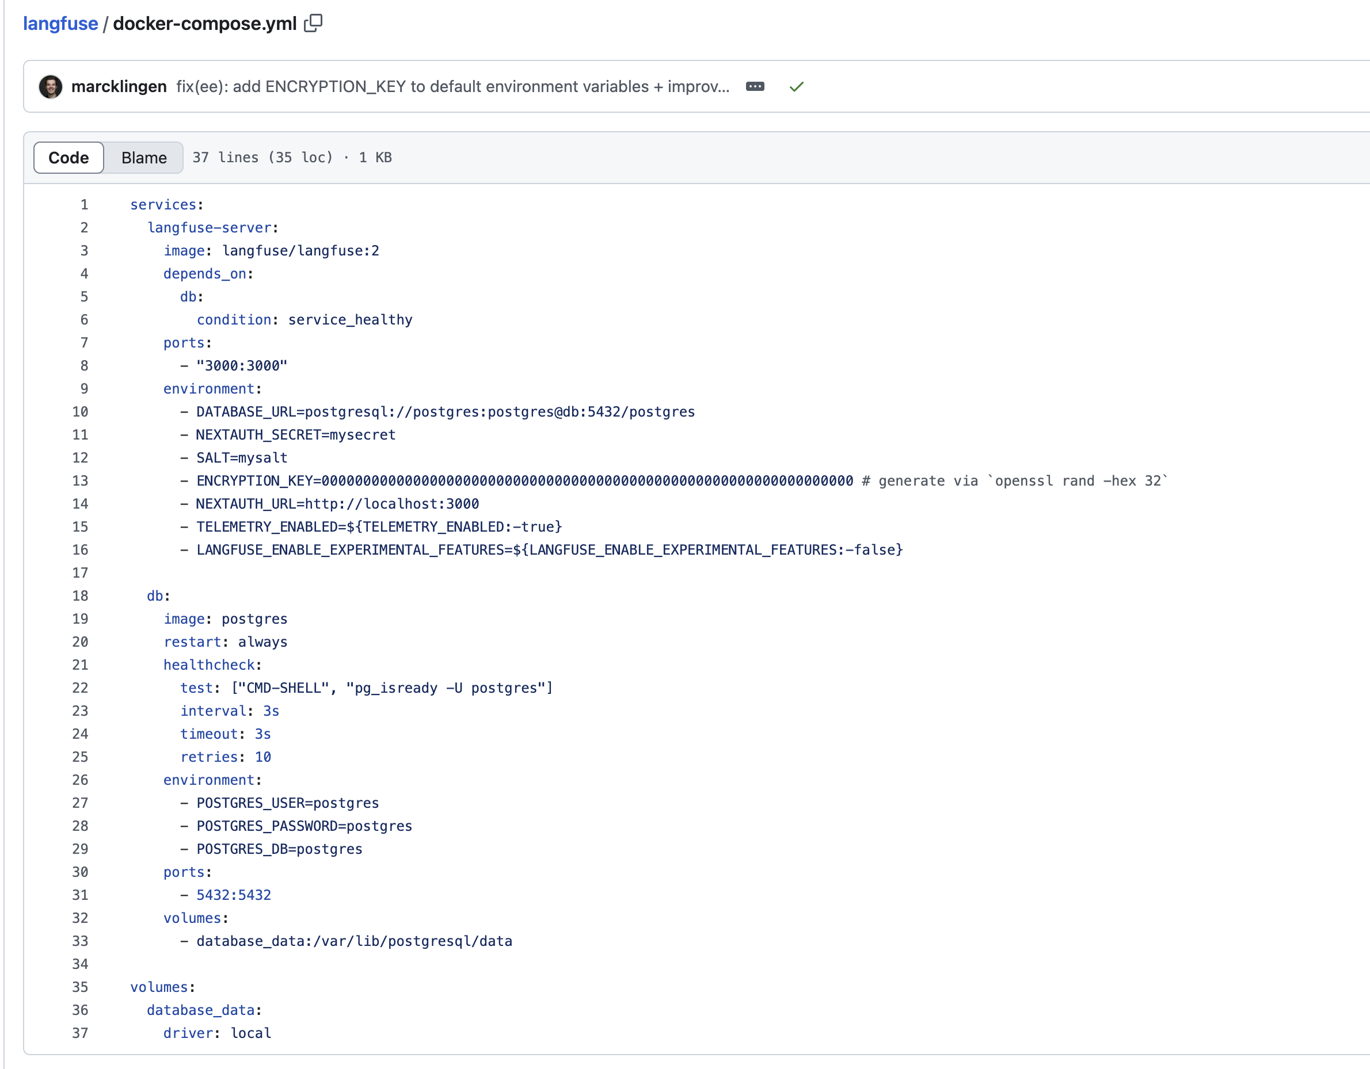Select the Code tab
The image size is (1370, 1069).
coord(68,158)
